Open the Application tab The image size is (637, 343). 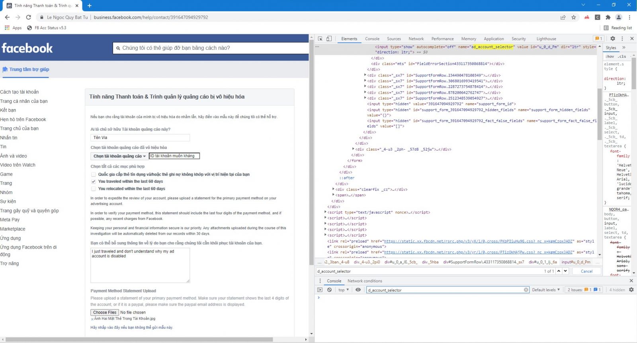[494, 39]
